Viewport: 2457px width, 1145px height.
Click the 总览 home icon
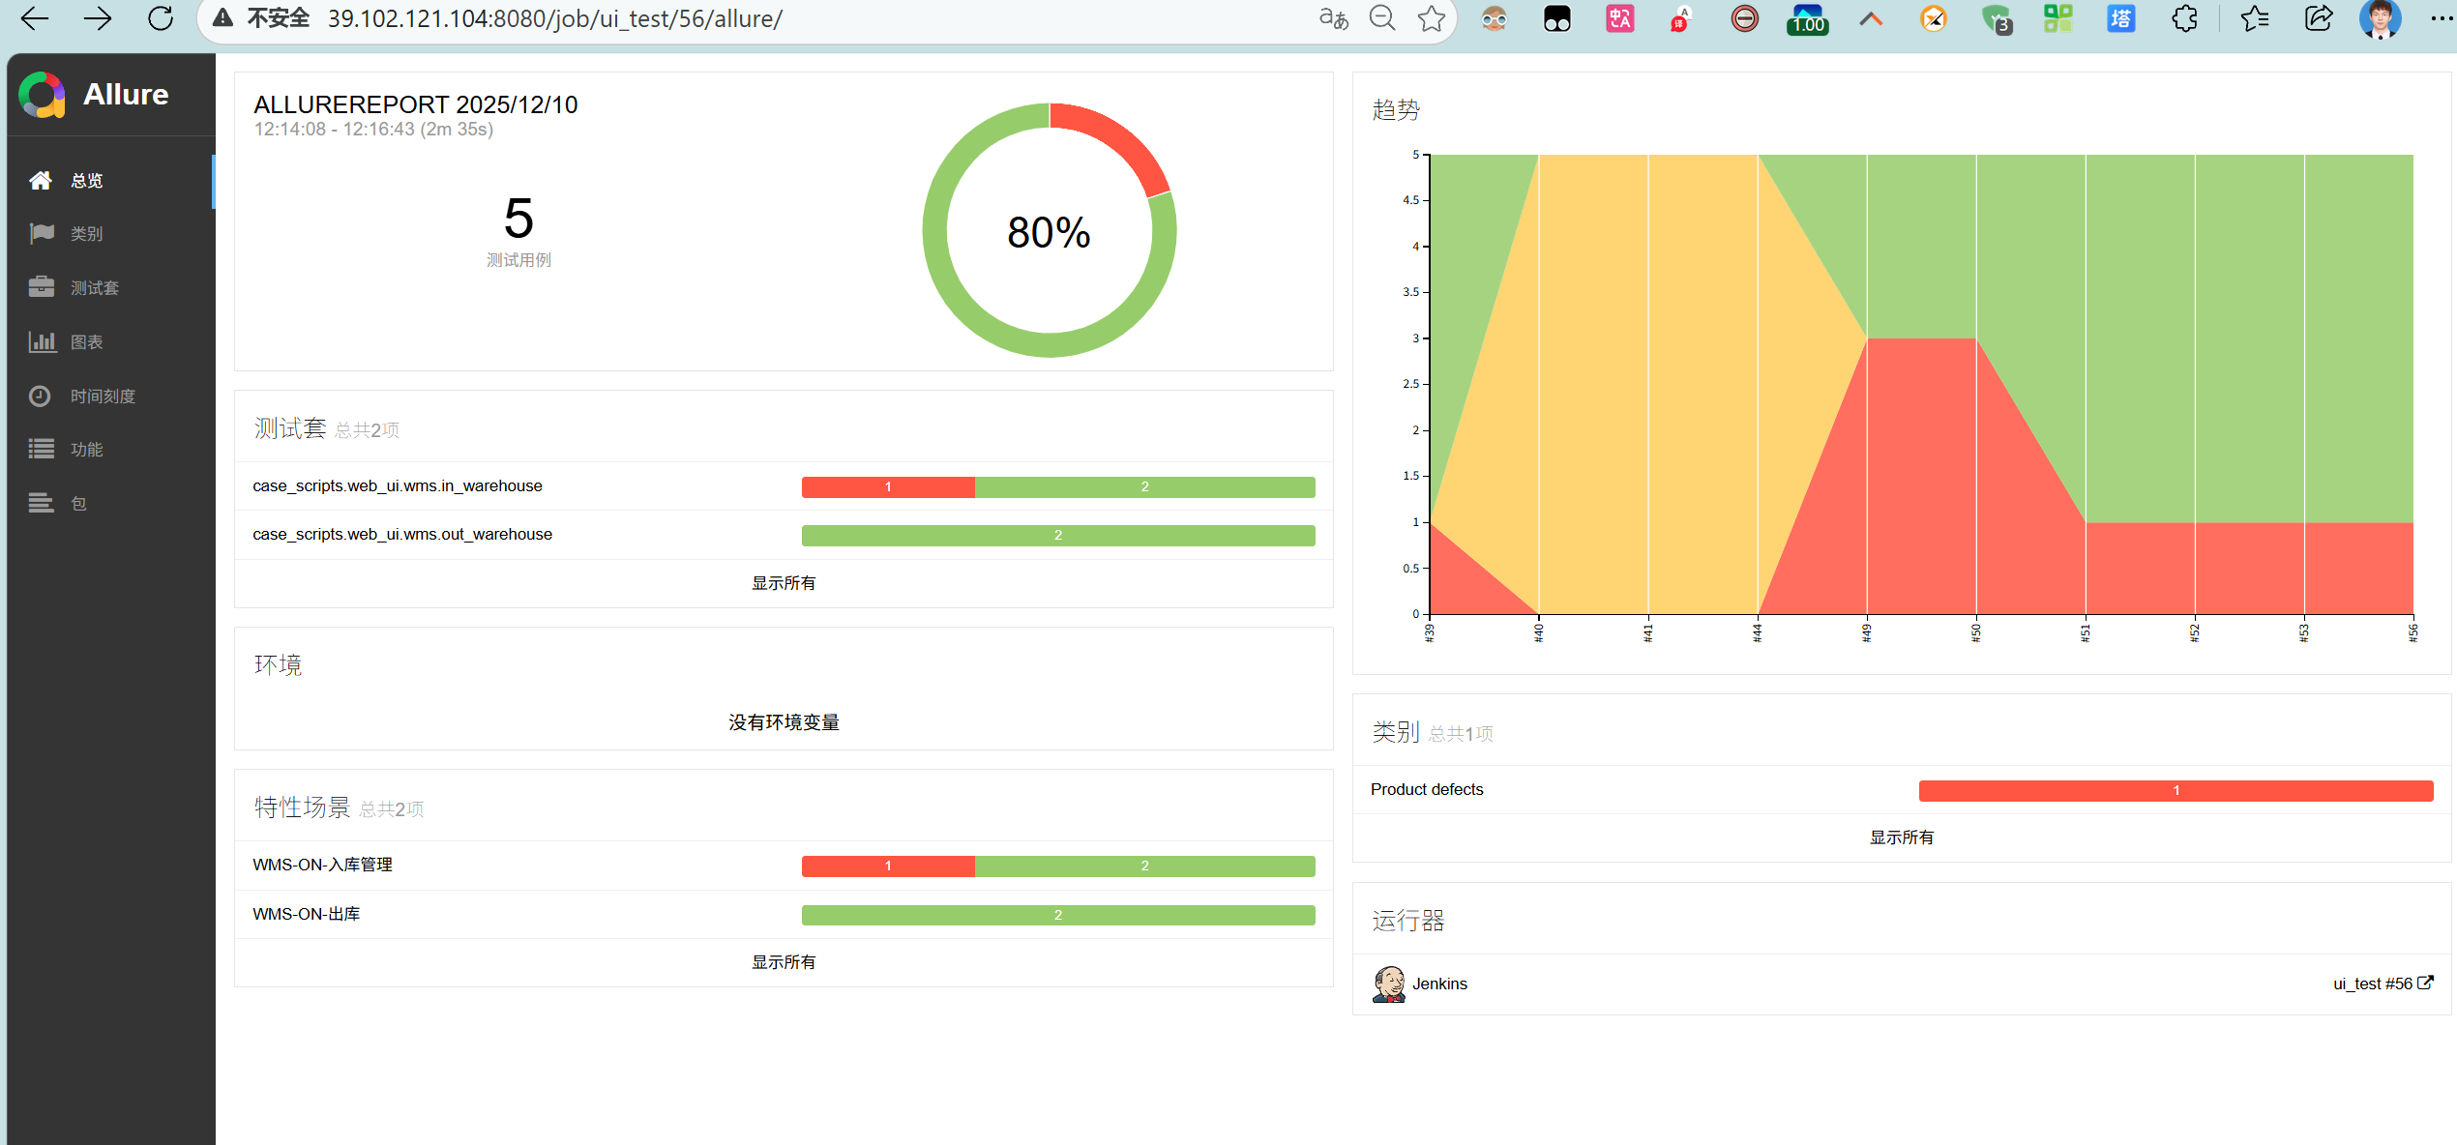tap(41, 180)
